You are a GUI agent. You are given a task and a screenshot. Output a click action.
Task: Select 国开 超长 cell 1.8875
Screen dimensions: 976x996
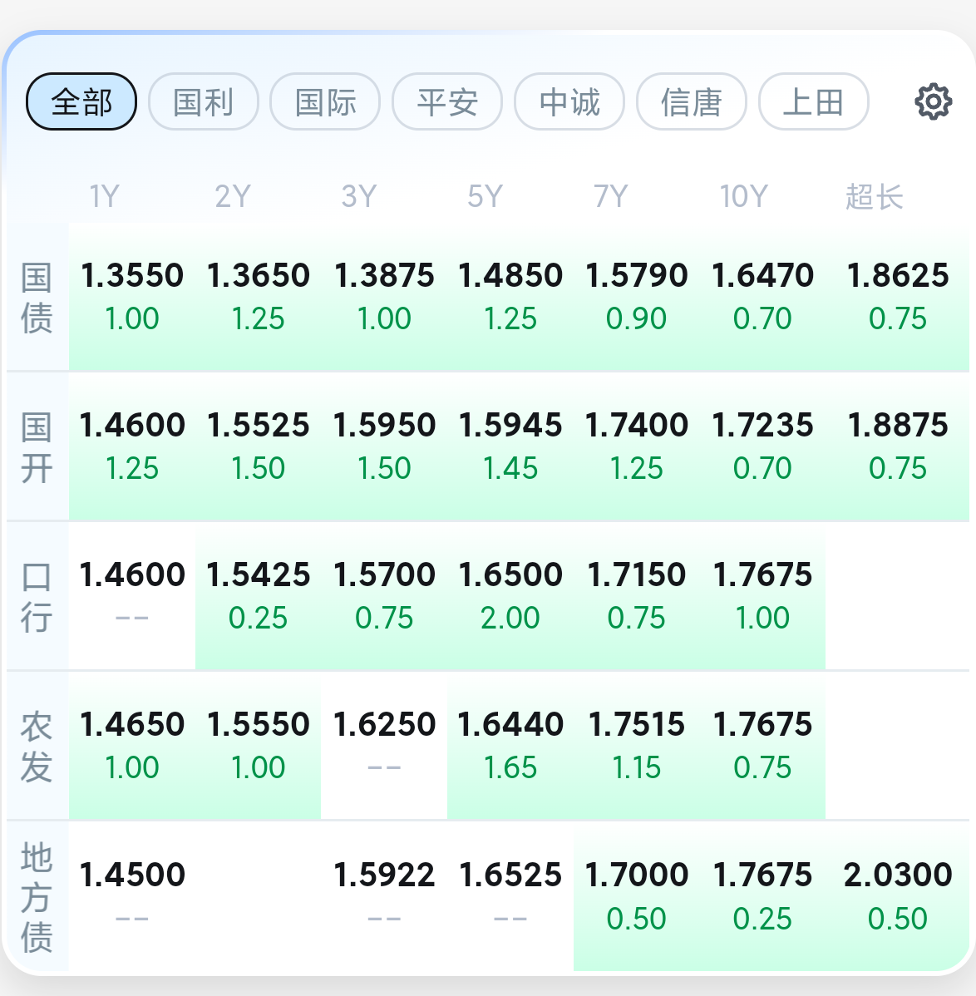pyautogui.click(x=897, y=446)
